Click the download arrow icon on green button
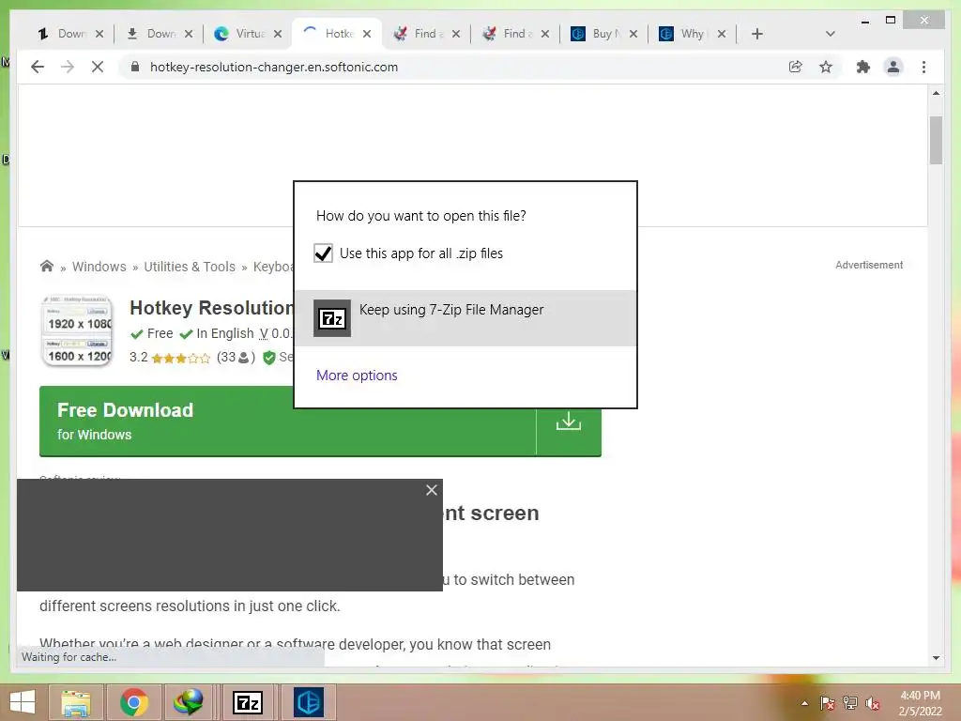 click(x=569, y=422)
